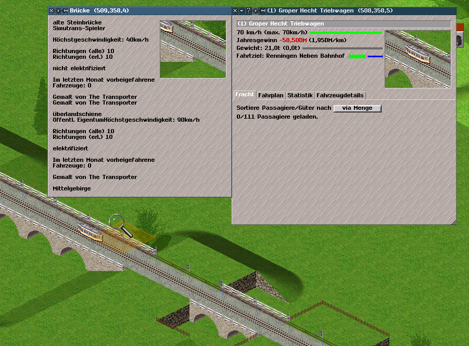Screen dimensions: 469x346
Task: Click the bridge preview thumbnail in Brücke window
Action: click(x=193, y=49)
